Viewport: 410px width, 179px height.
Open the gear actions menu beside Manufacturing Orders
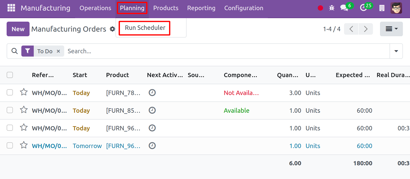point(112,29)
